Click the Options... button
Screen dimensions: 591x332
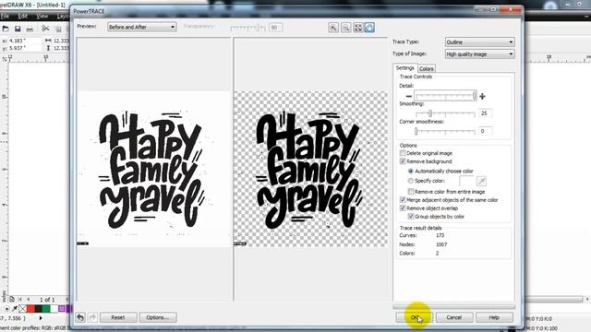[x=158, y=317]
